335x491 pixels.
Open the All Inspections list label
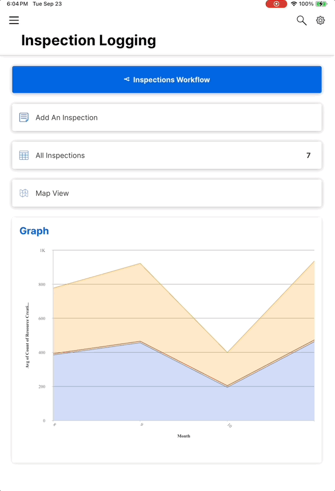coord(60,156)
